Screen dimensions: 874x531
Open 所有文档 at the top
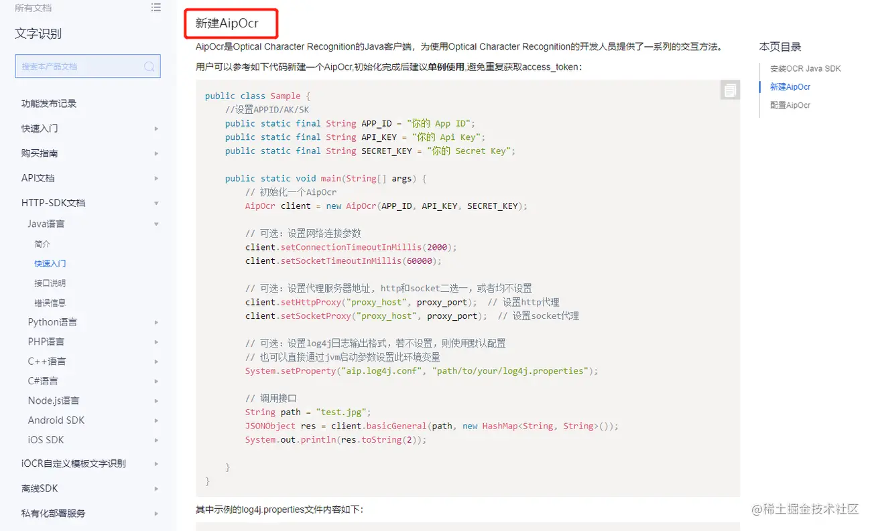coord(34,8)
